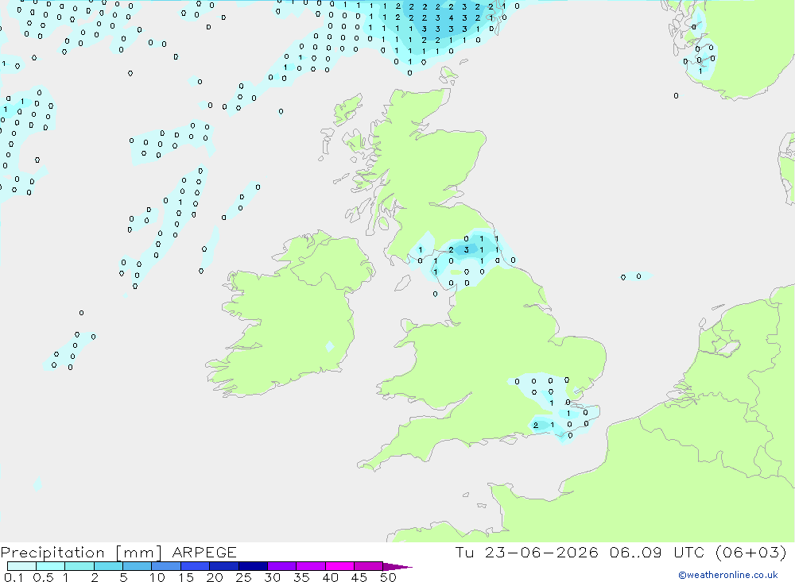Click the '50' legend scale label
Image resolution: width=795 pixels, height=582 pixels.
[388, 577]
